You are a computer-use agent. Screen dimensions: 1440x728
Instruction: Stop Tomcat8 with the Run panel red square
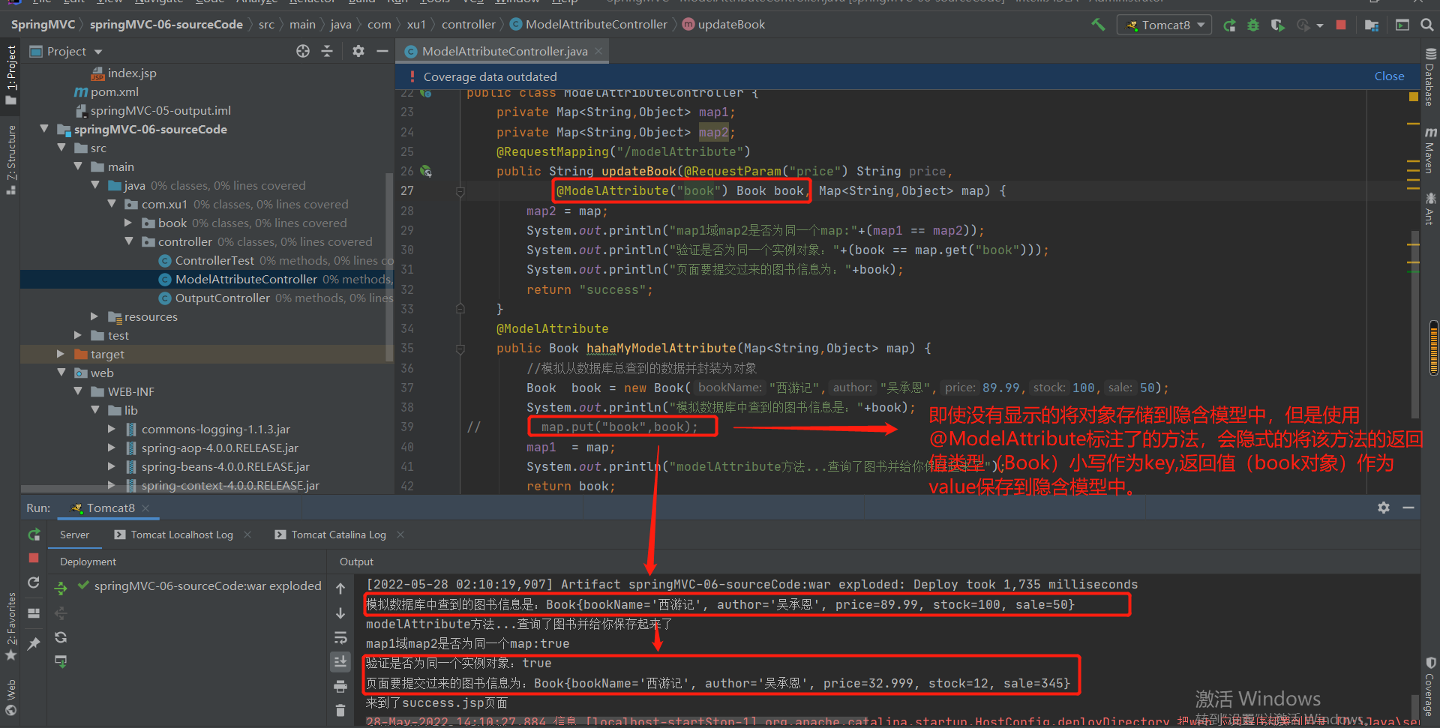click(34, 558)
